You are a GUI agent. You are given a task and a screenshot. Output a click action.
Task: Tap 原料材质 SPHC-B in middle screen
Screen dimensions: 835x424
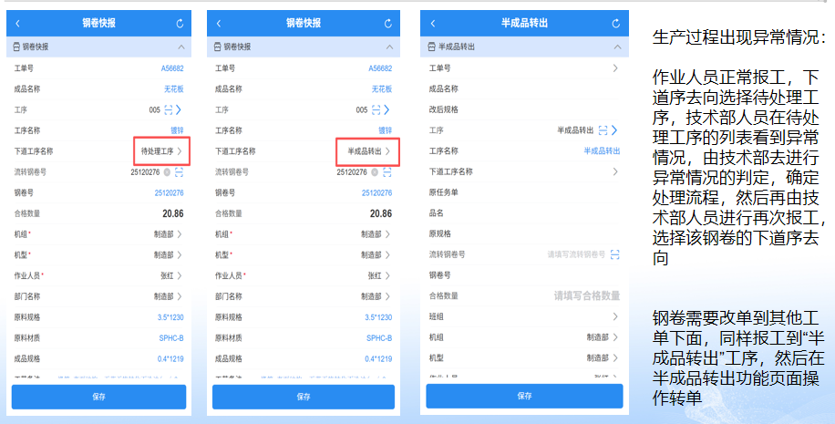point(379,337)
